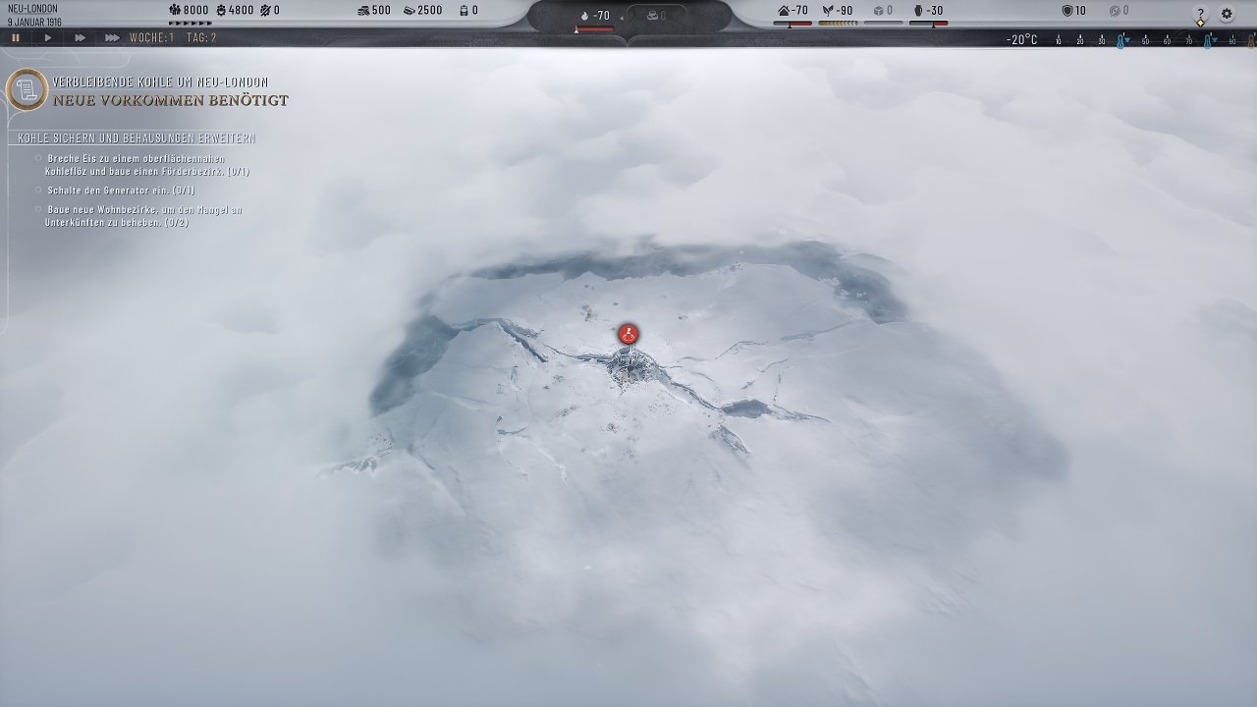Click the 10 mark on the temperature forecast scale
Image resolution: width=1257 pixels, height=707 pixels.
(x=1059, y=41)
